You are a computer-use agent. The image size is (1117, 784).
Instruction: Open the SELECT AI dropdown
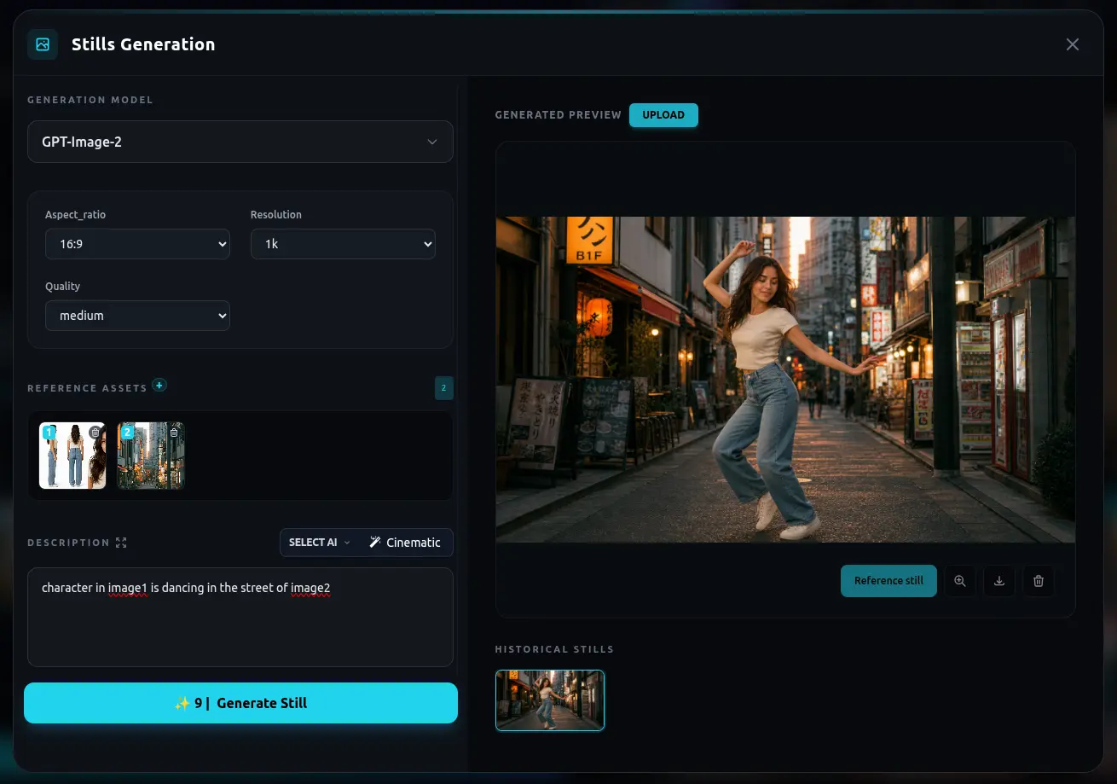point(320,543)
